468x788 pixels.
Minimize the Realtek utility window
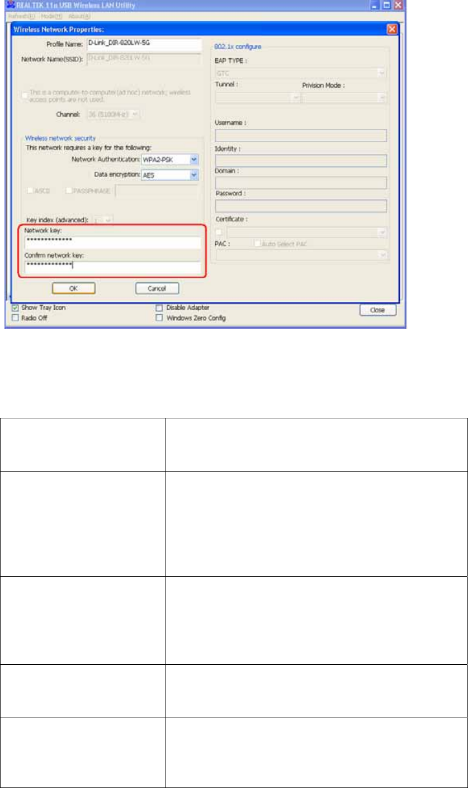[x=375, y=5]
